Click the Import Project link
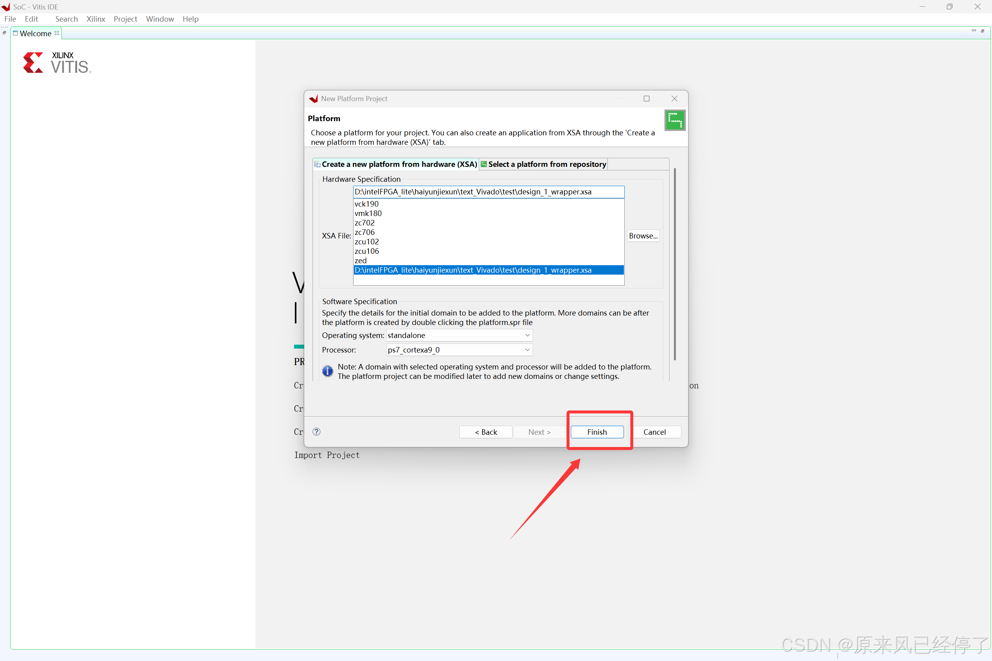 [x=327, y=455]
